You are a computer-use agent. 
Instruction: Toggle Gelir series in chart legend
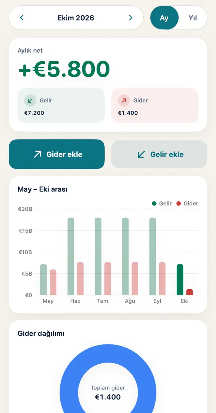162,203
